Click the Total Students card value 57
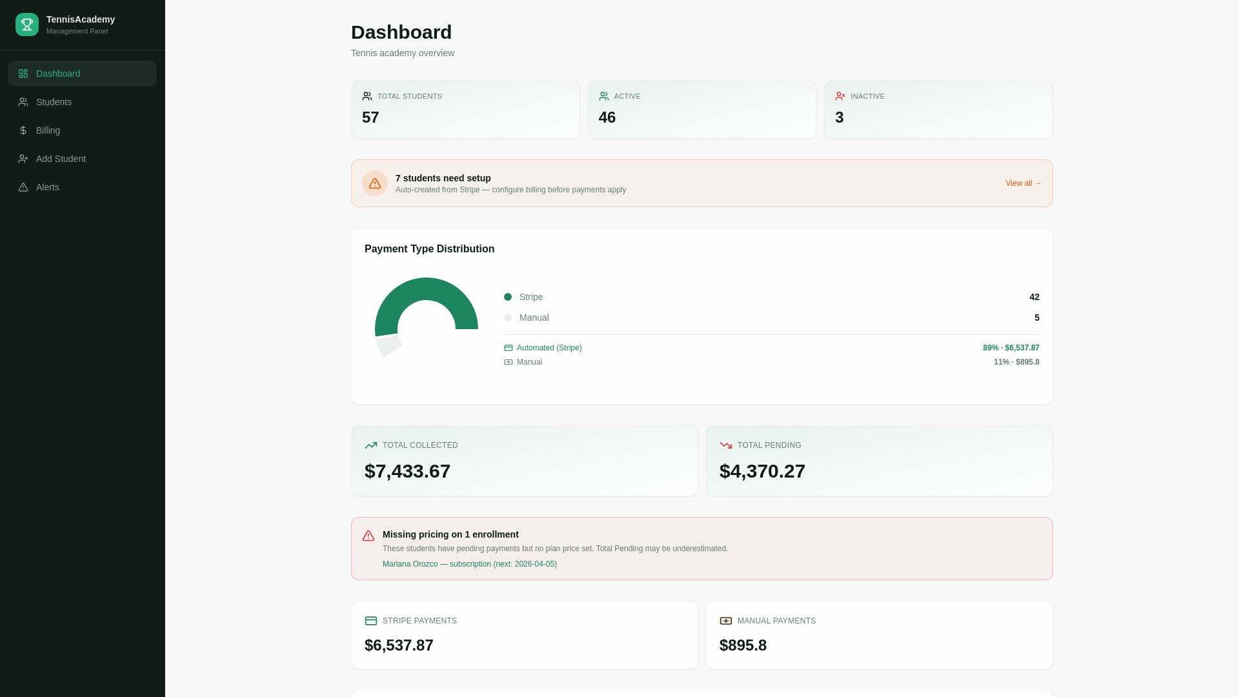Image resolution: width=1239 pixels, height=697 pixels. [x=370, y=117]
